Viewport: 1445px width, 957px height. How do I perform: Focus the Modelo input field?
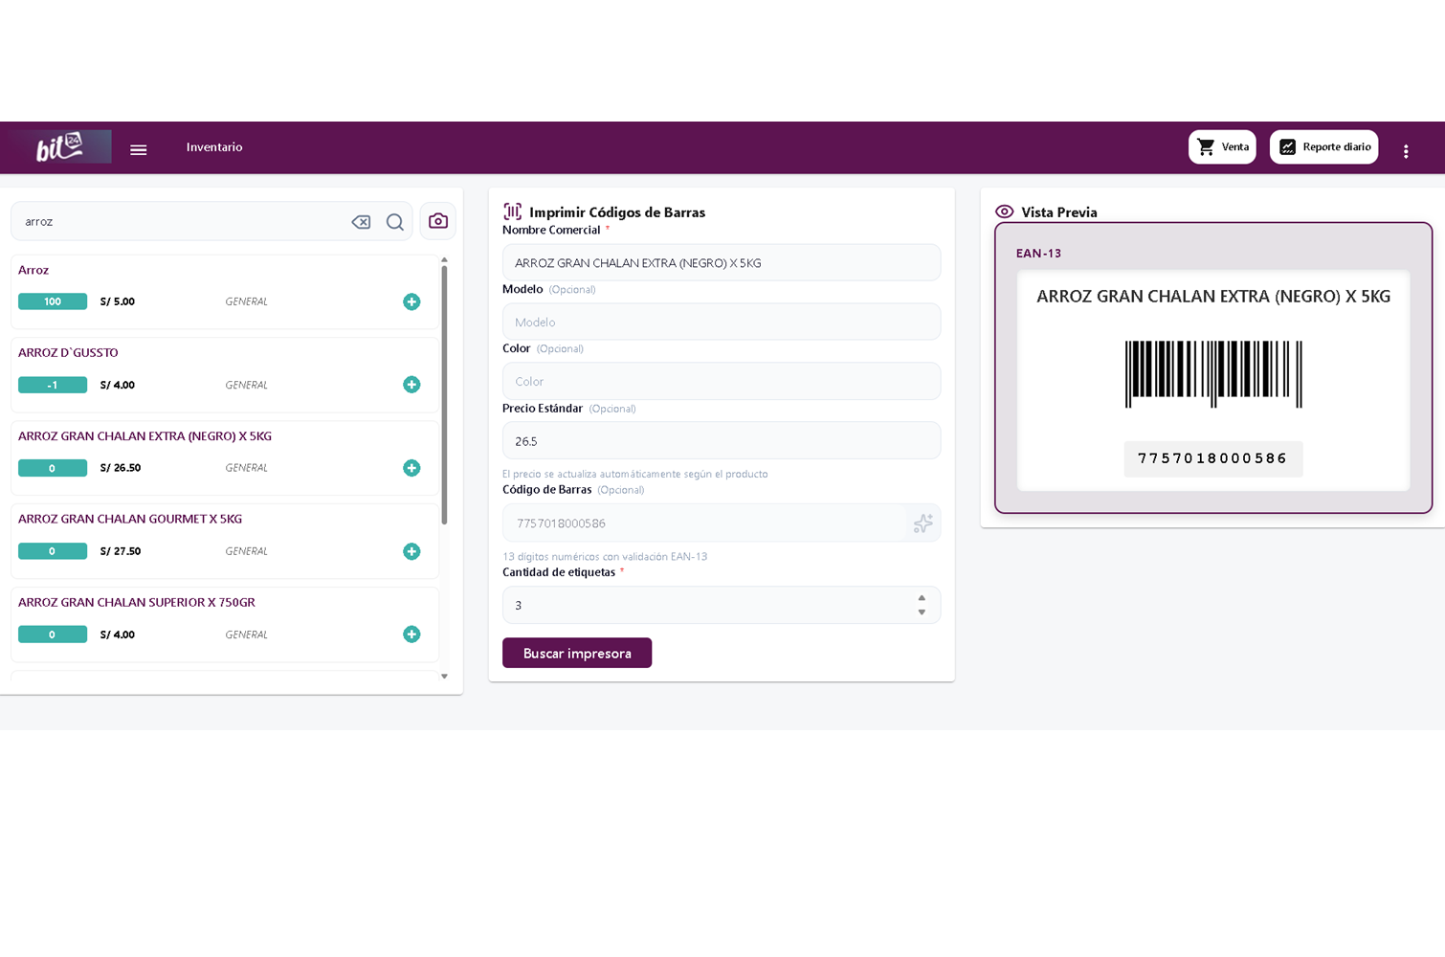pos(721,323)
